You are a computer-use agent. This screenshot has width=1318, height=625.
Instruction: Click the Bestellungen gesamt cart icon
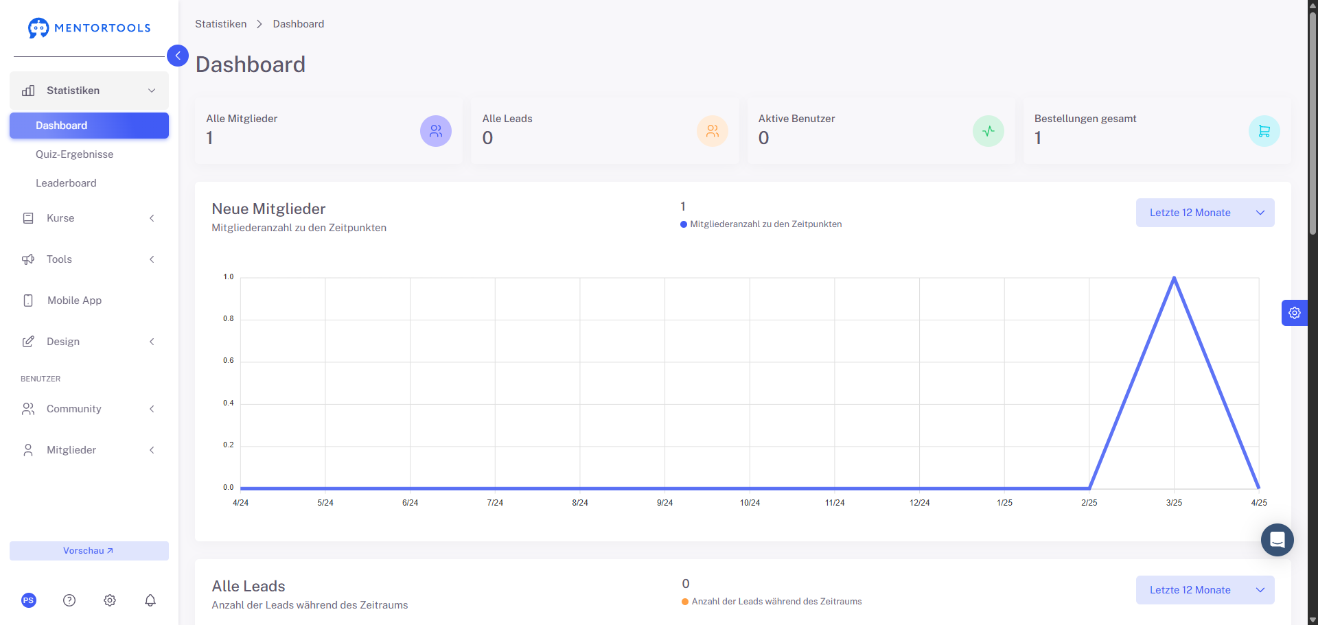1264,131
